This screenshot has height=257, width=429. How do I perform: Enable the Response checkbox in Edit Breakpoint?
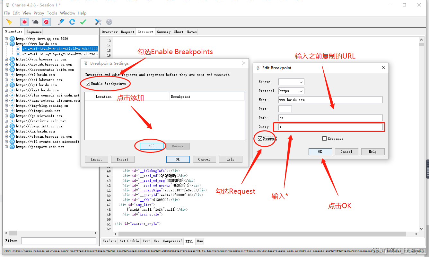[324, 139]
